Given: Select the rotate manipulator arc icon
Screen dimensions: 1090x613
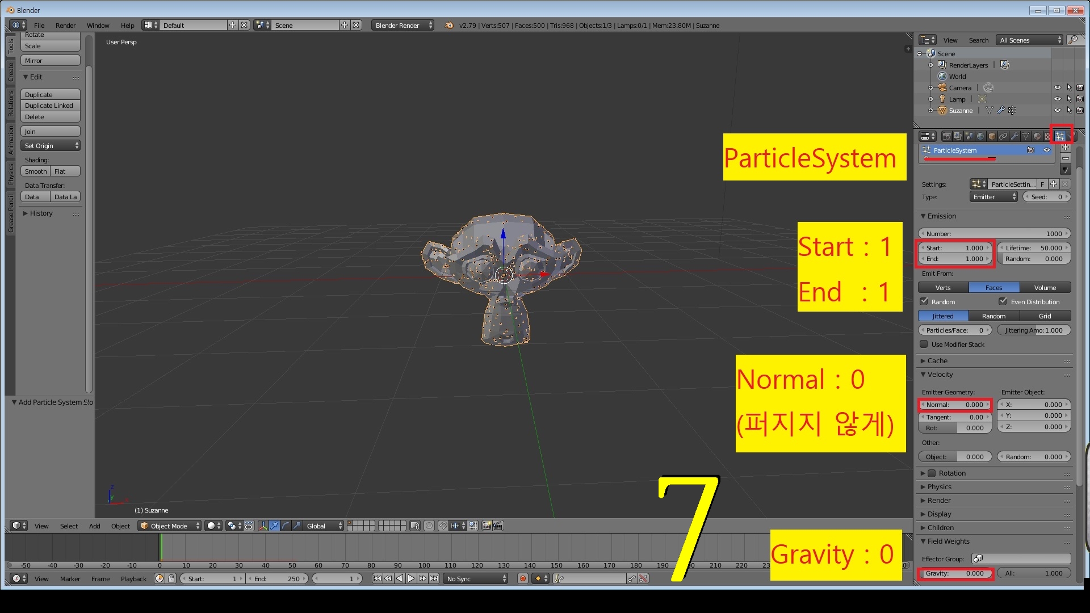Looking at the screenshot, I should pos(286,526).
